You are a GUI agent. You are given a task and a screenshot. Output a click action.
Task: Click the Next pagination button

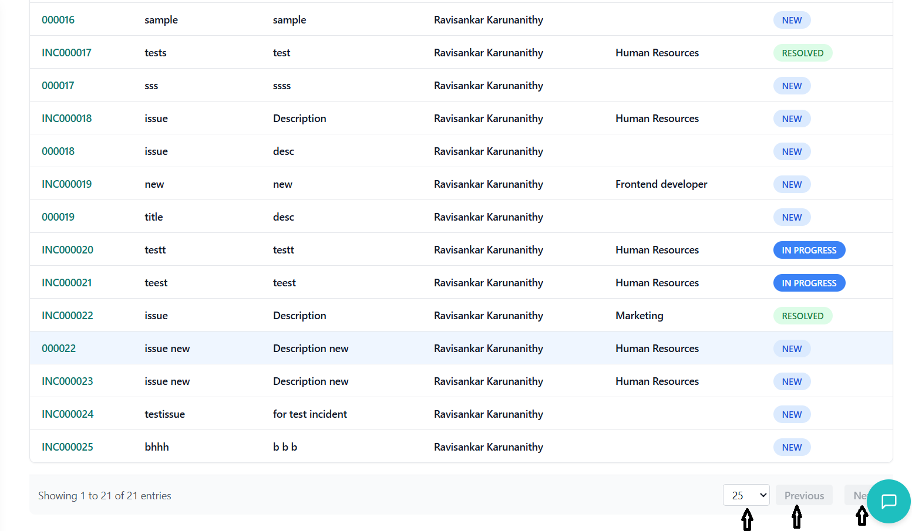856,495
